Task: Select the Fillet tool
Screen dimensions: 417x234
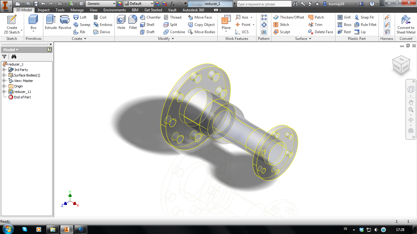Action: click(x=133, y=22)
